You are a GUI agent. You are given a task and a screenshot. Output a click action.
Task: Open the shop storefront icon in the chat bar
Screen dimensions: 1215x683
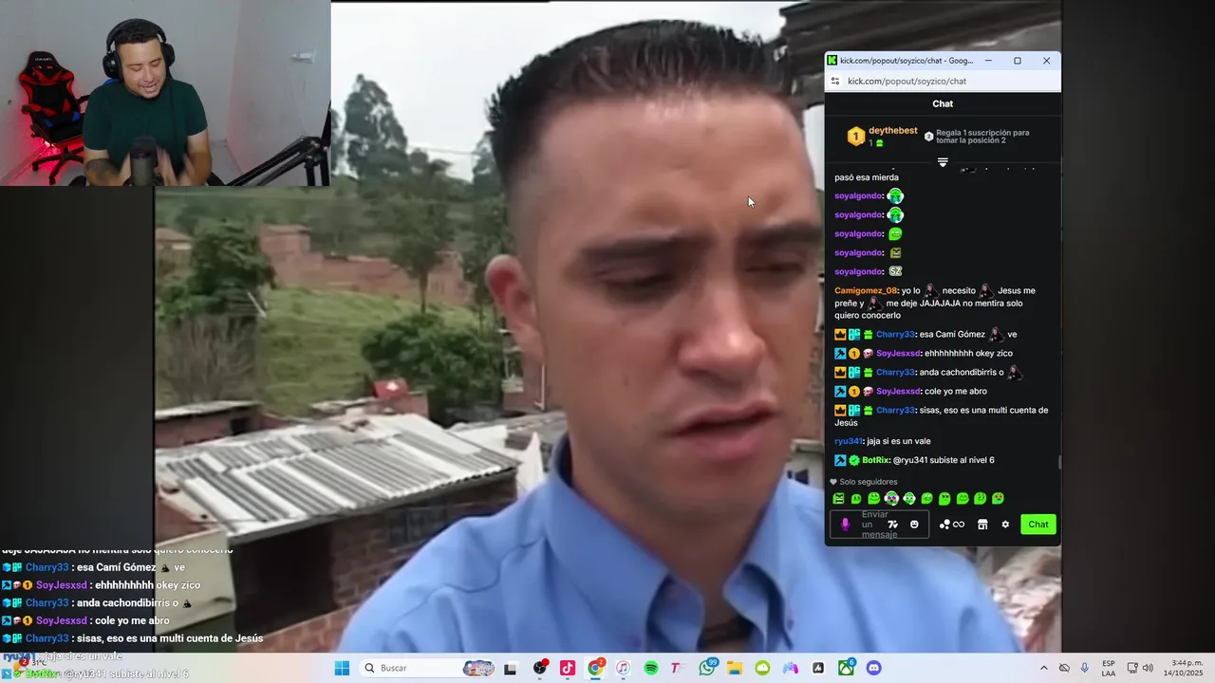pyautogui.click(x=982, y=525)
